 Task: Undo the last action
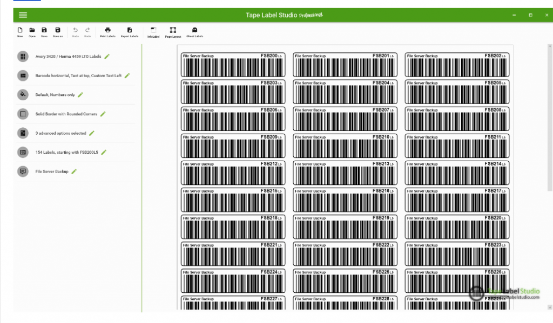coord(76,32)
